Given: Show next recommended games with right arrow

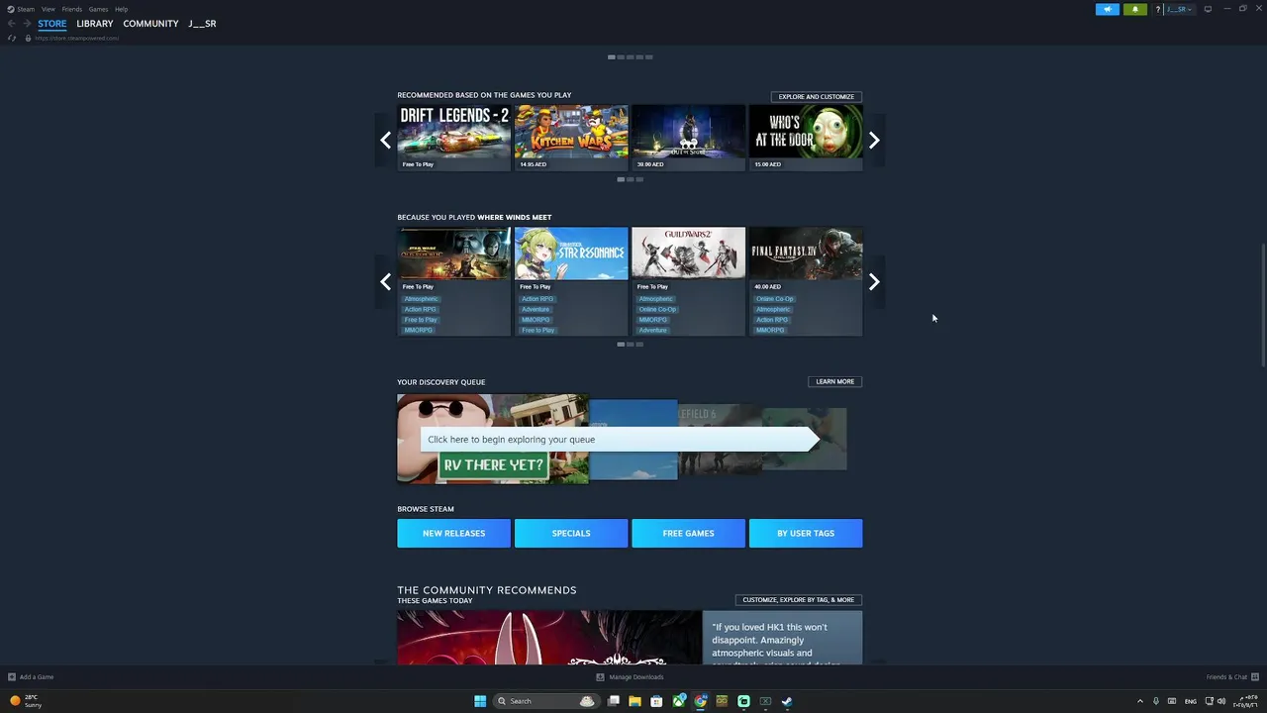Looking at the screenshot, I should [874, 140].
